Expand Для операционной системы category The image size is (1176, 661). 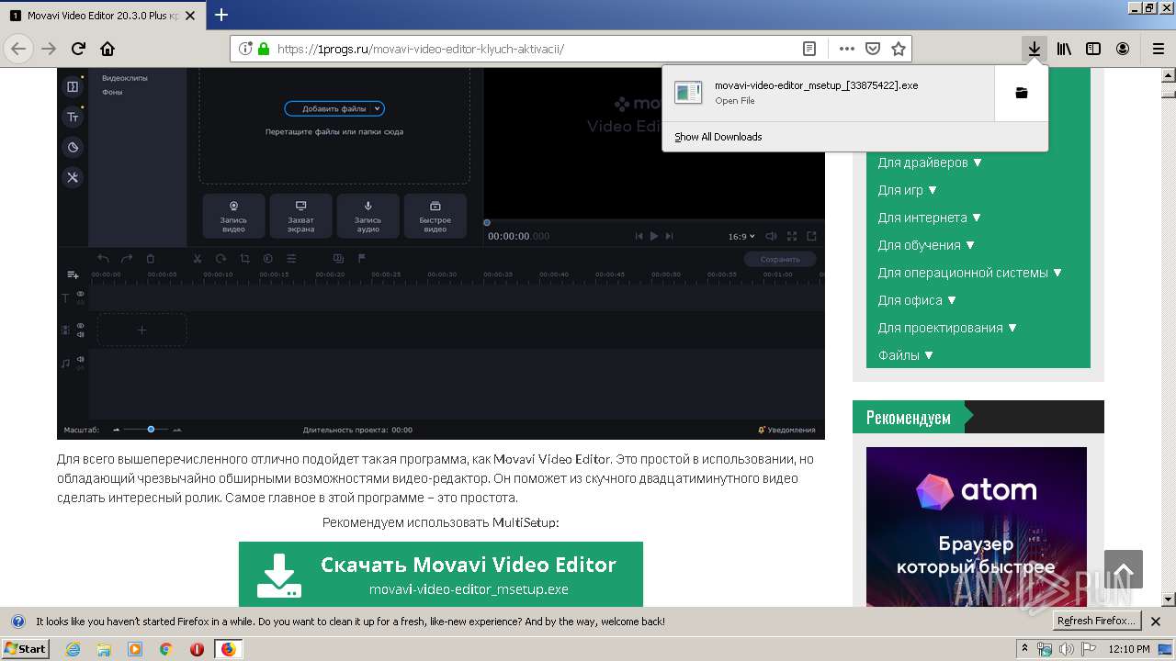(x=970, y=273)
